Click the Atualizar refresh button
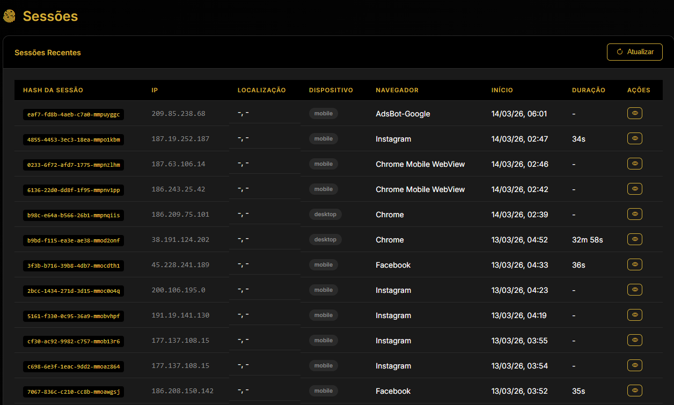The image size is (674, 405). click(x=634, y=52)
